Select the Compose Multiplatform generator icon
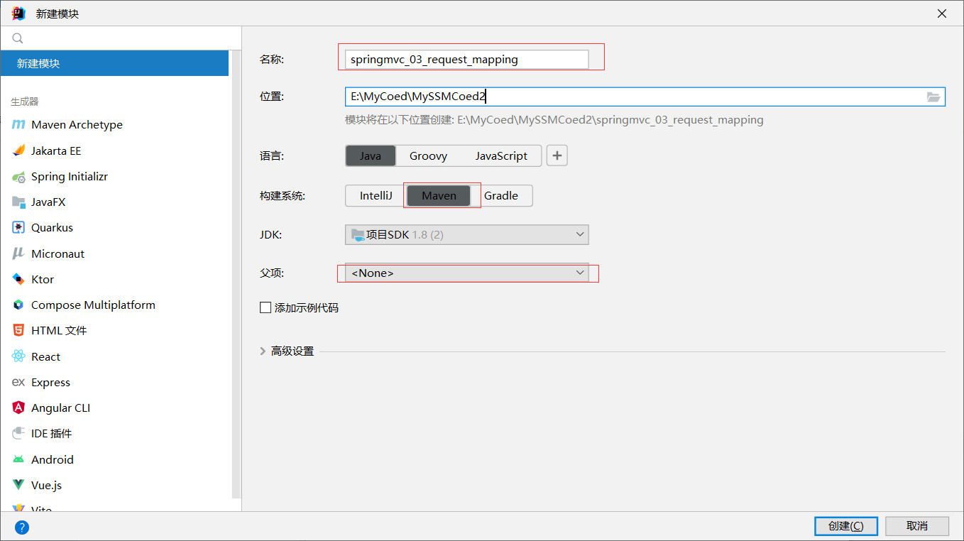The image size is (964, 541). tap(18, 305)
